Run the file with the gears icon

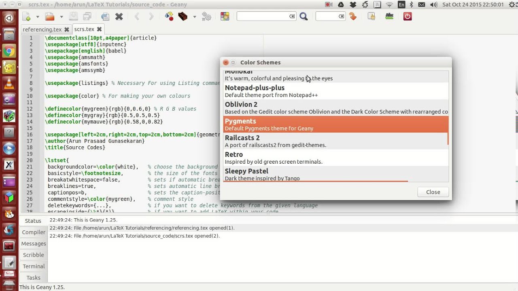pos(206,17)
